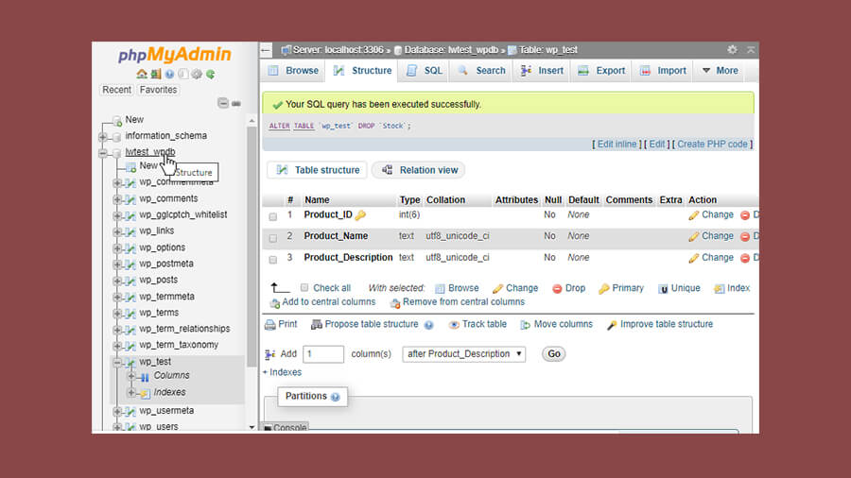Image resolution: width=851 pixels, height=478 pixels.
Task: Go to phpMyAdmin home via house icon
Action: pyautogui.click(x=142, y=74)
